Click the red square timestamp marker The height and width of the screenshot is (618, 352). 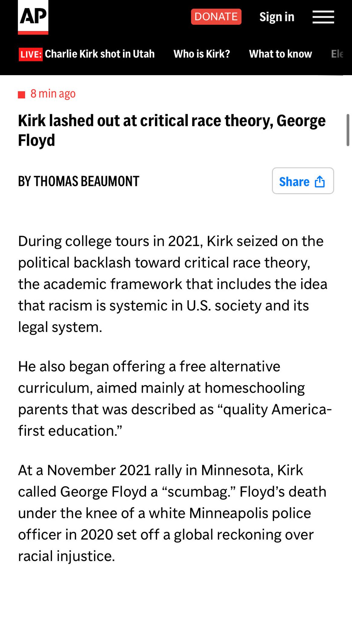click(21, 95)
